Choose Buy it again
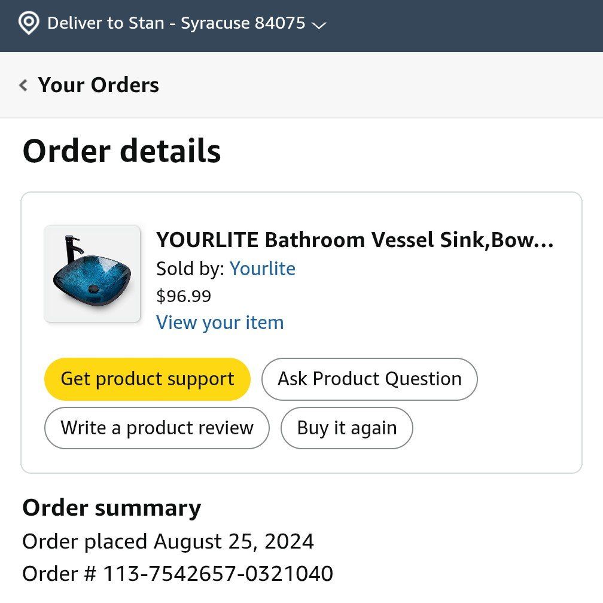 pos(346,428)
